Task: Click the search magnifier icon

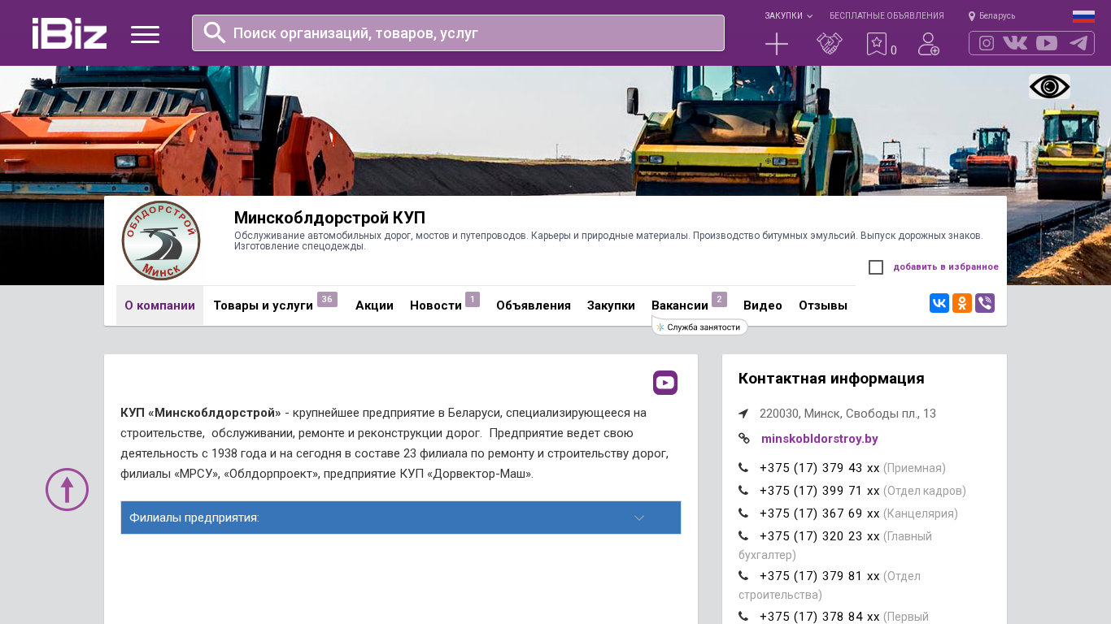Action: click(215, 32)
